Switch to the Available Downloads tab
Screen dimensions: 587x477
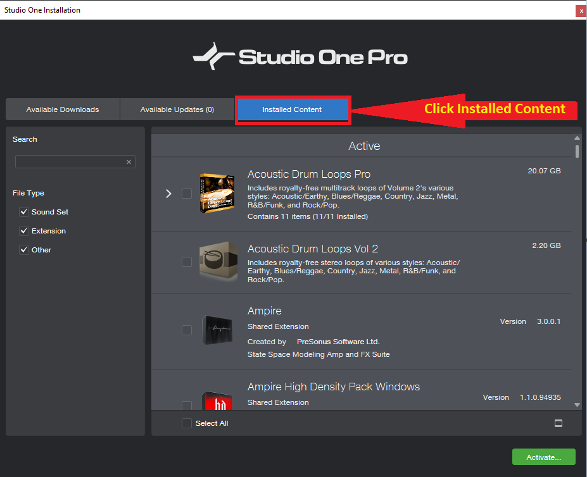[63, 109]
